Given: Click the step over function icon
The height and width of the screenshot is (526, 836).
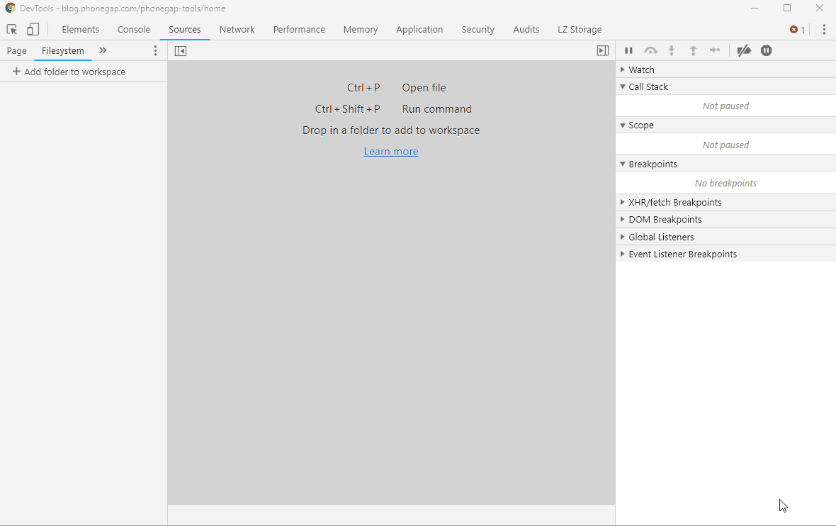Looking at the screenshot, I should click(x=650, y=50).
